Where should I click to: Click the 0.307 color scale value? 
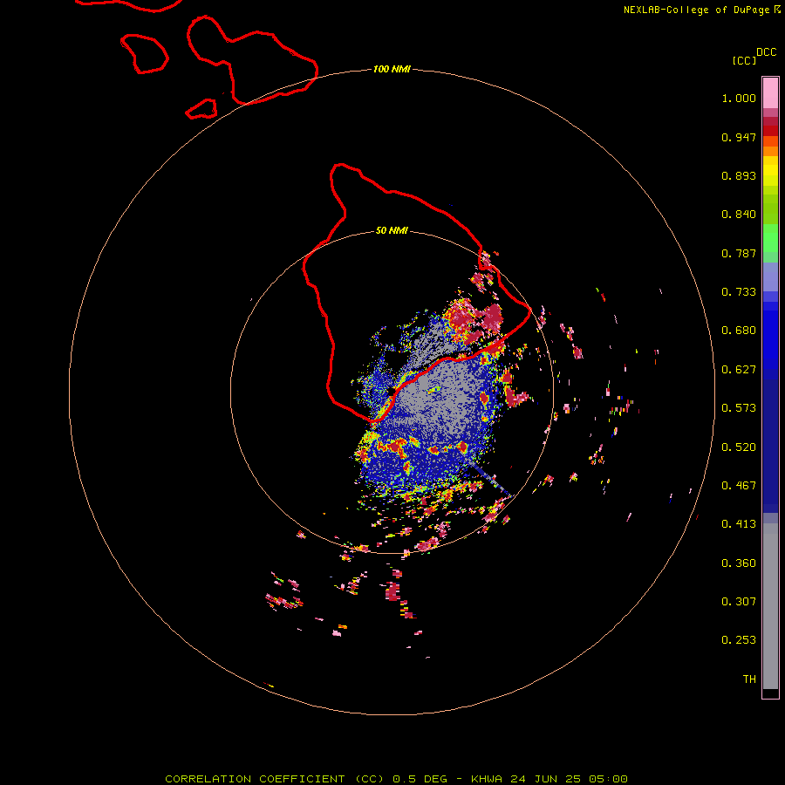pos(739,601)
